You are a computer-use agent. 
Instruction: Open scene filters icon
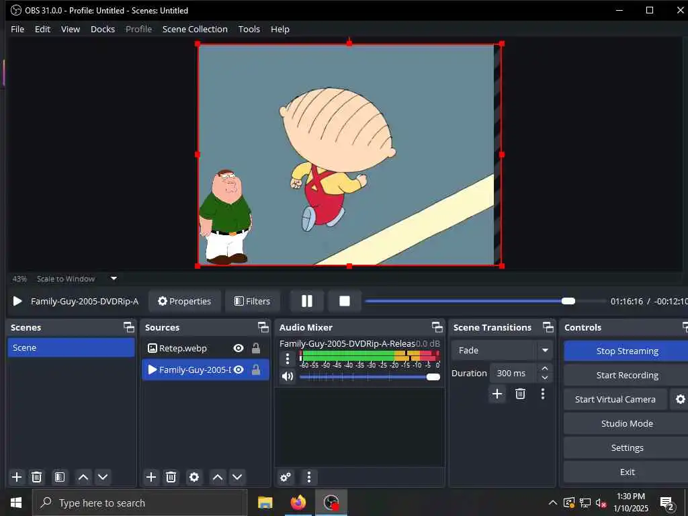60,477
